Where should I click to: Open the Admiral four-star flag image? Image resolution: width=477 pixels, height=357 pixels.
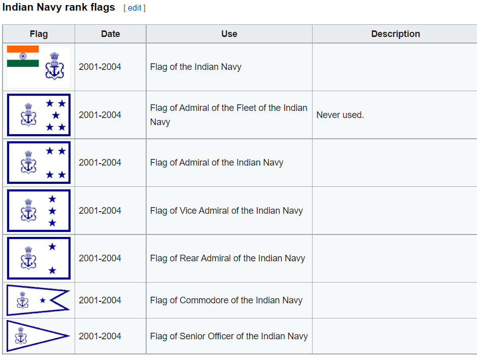pos(39,163)
